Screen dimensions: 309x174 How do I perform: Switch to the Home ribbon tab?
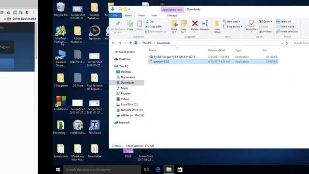tap(128, 15)
